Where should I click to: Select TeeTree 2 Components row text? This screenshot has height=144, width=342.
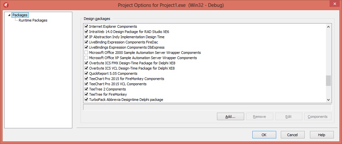click(108, 89)
